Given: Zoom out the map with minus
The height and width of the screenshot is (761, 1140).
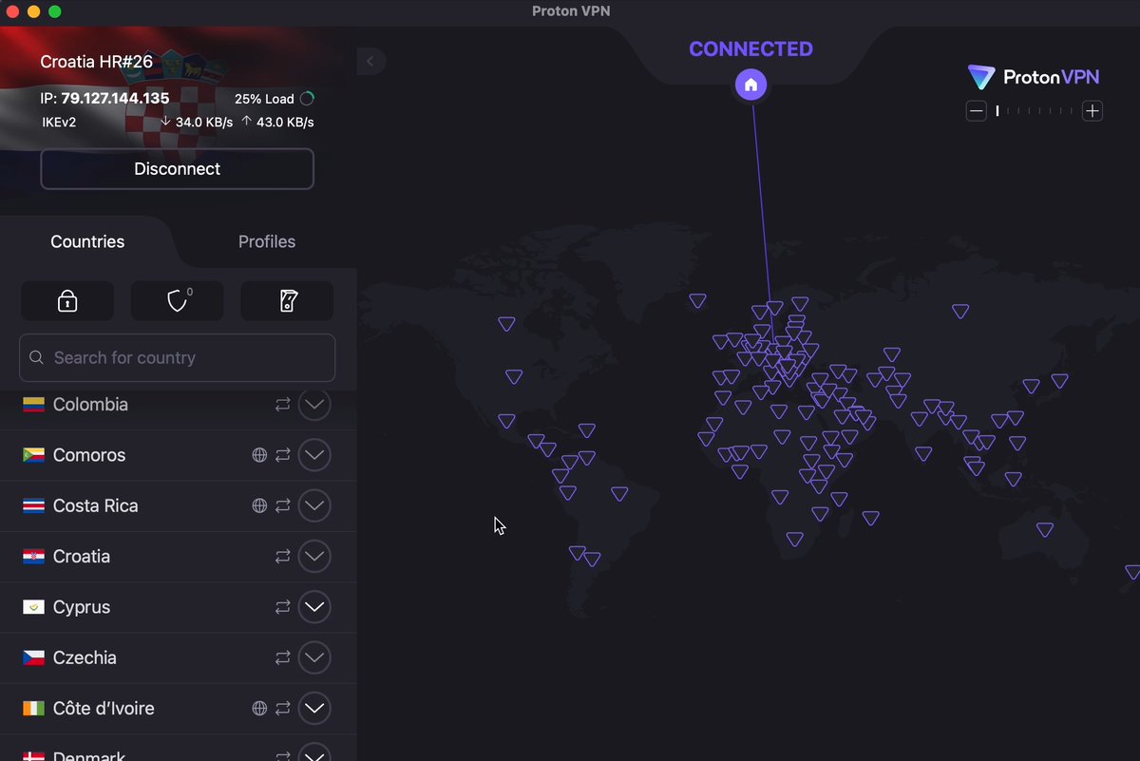Looking at the screenshot, I should pyautogui.click(x=977, y=111).
